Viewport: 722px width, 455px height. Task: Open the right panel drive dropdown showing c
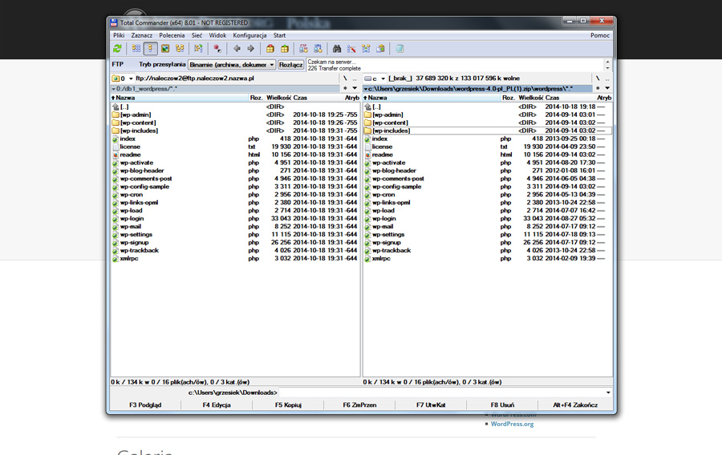375,79
